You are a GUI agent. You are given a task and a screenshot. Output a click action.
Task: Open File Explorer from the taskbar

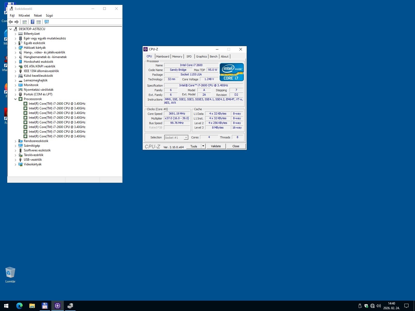click(x=32, y=306)
